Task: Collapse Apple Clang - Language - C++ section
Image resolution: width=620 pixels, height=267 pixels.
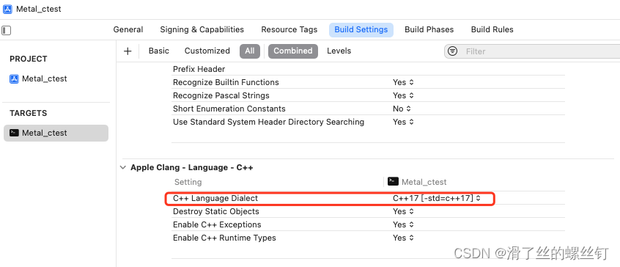Action: pyautogui.click(x=123, y=167)
